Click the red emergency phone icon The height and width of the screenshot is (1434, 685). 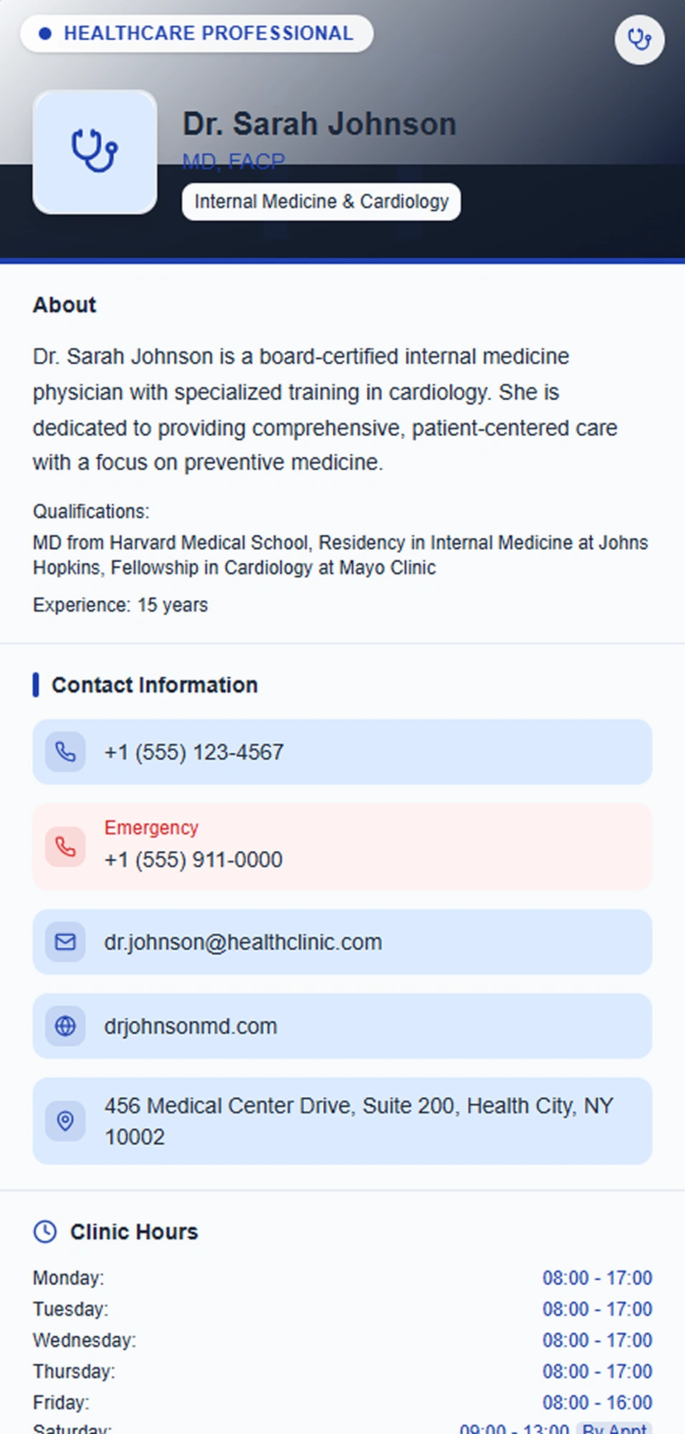65,847
